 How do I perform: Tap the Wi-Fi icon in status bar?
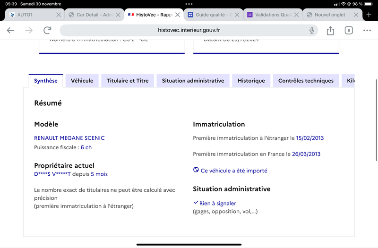[x=344, y=4]
